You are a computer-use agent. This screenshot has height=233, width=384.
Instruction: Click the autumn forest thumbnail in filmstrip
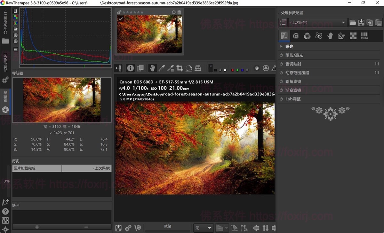point(149,34)
